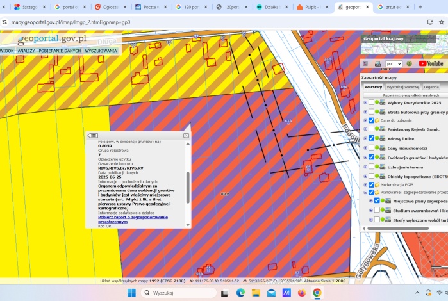Expand the Miejscowe plany zagospodarowania node
This screenshot has height=301, width=448.
coord(371,201)
